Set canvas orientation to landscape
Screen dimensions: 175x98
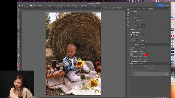(138, 21)
